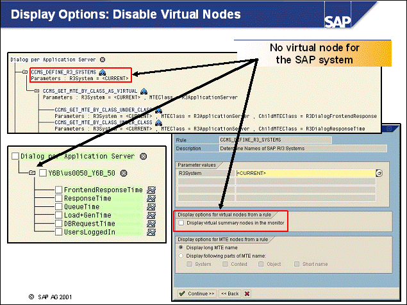Select Display following parts of MTE name
This screenshot has height=305, width=407.
pyautogui.click(x=181, y=255)
